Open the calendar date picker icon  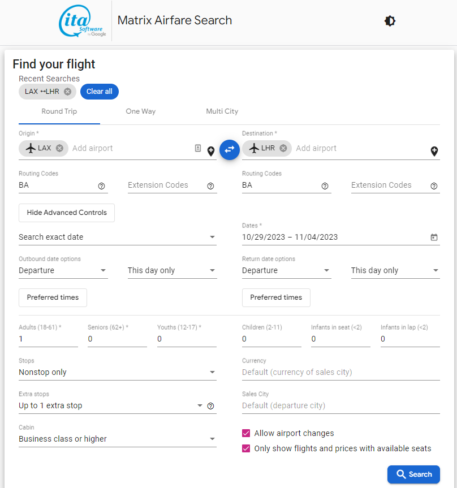click(x=434, y=237)
